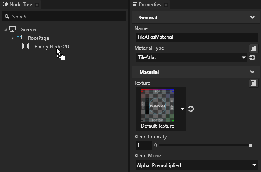
Task: Close the Properties tab
Action: pos(167,5)
